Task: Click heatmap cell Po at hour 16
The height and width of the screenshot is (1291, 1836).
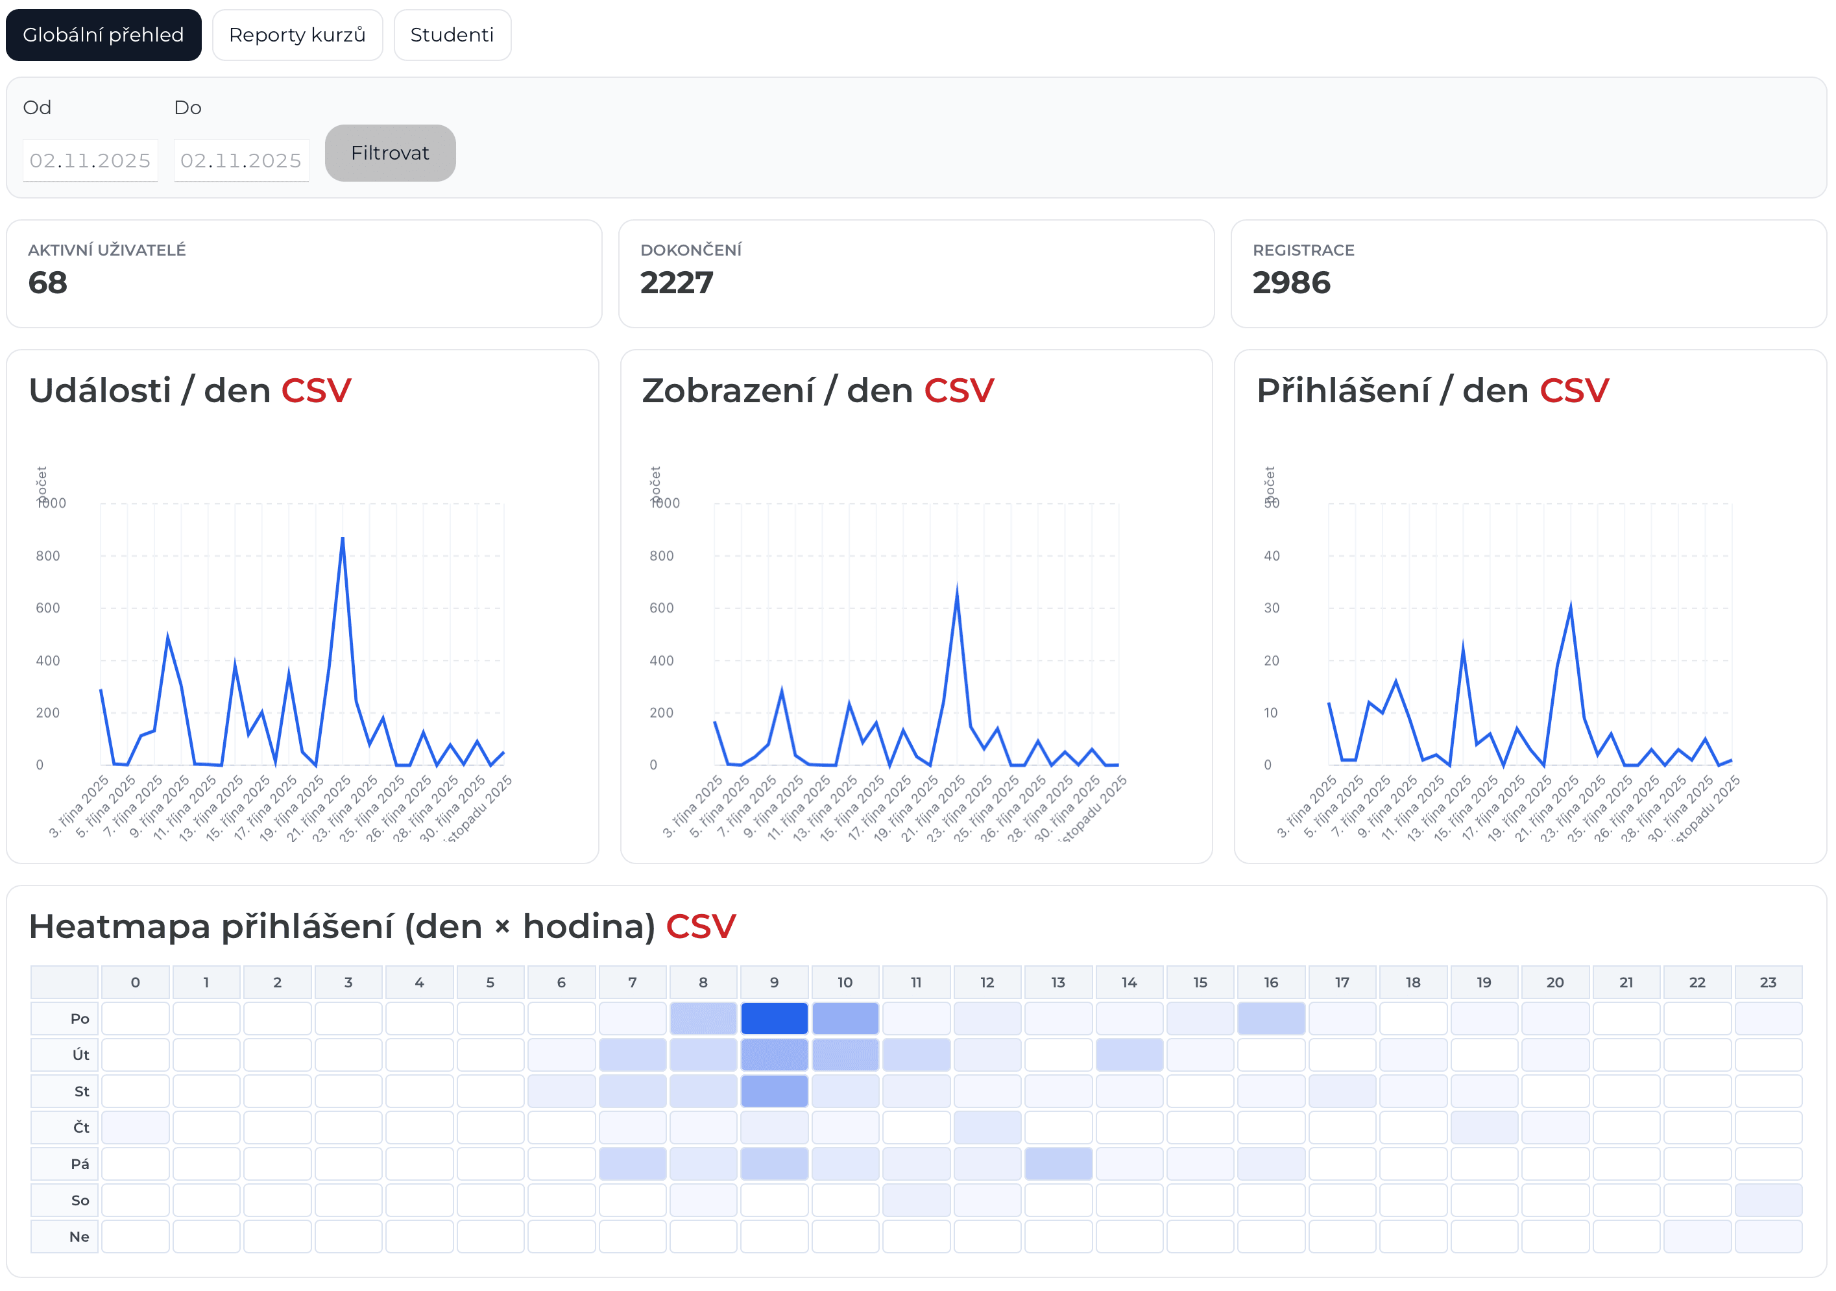Action: pos(1271,1019)
